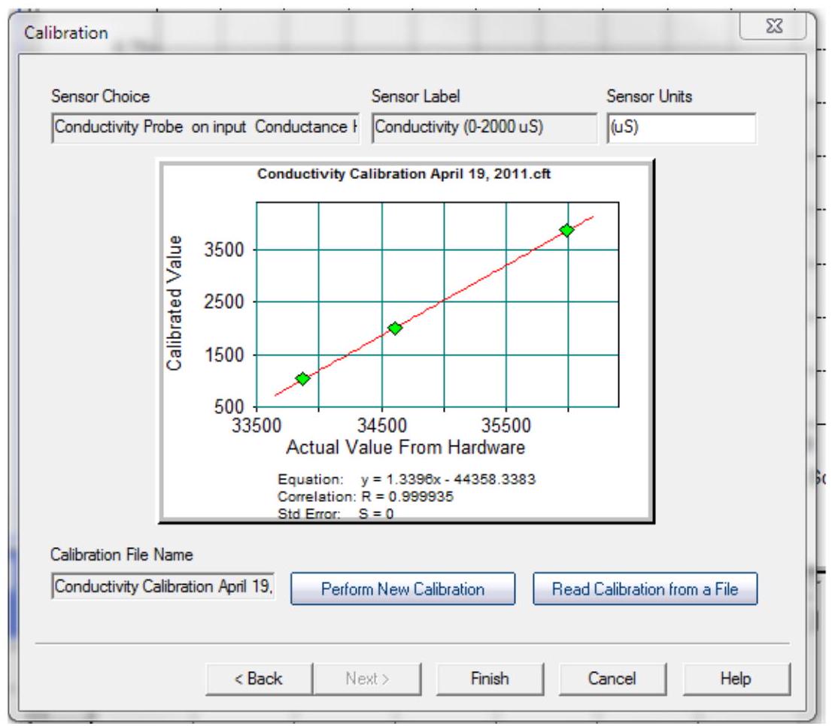Click the Calibrated Value vertical axis label
Screen dimensions: 832x726
[175, 302]
